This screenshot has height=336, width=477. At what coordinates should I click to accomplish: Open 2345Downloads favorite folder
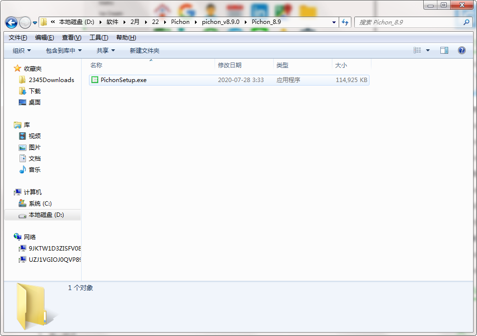pyautogui.click(x=46, y=80)
